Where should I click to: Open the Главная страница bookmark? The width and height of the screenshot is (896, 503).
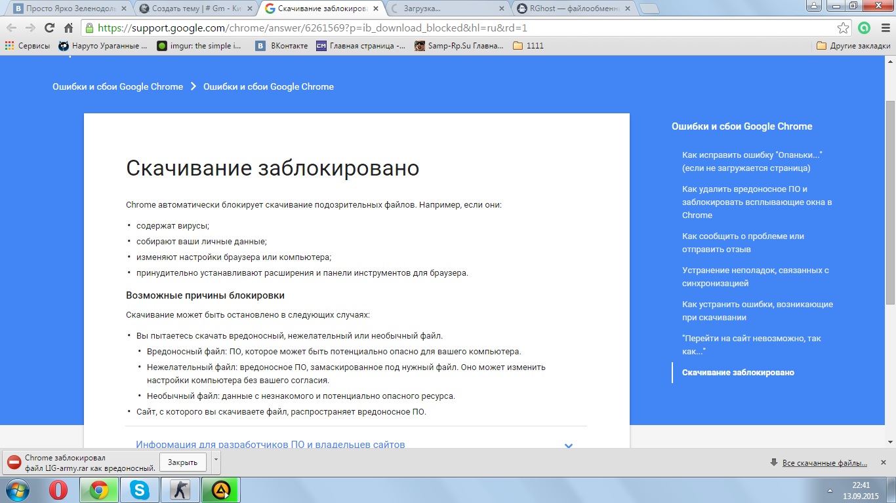361,46
